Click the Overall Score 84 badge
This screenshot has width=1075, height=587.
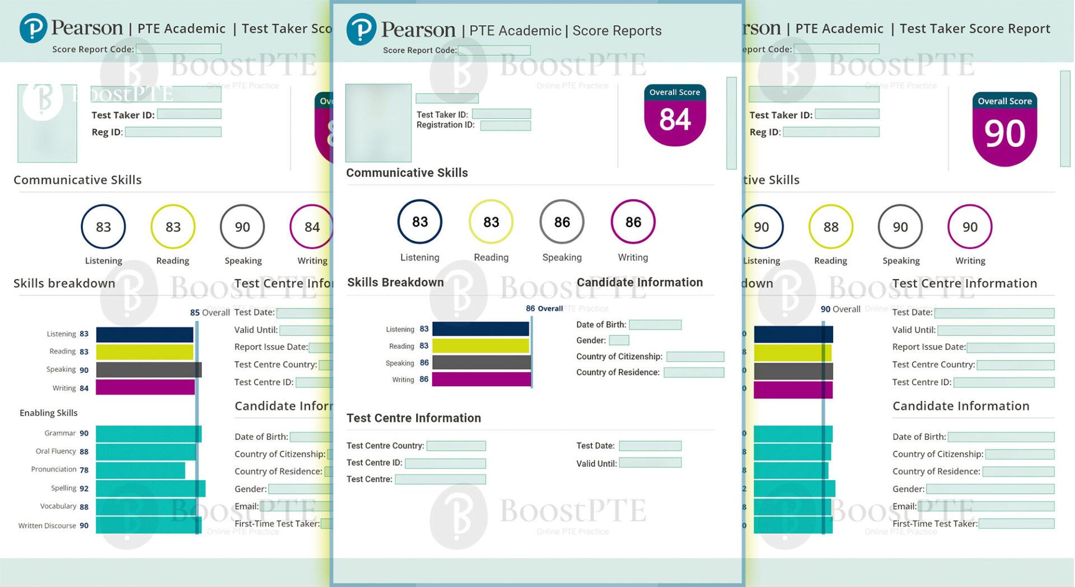pyautogui.click(x=675, y=115)
